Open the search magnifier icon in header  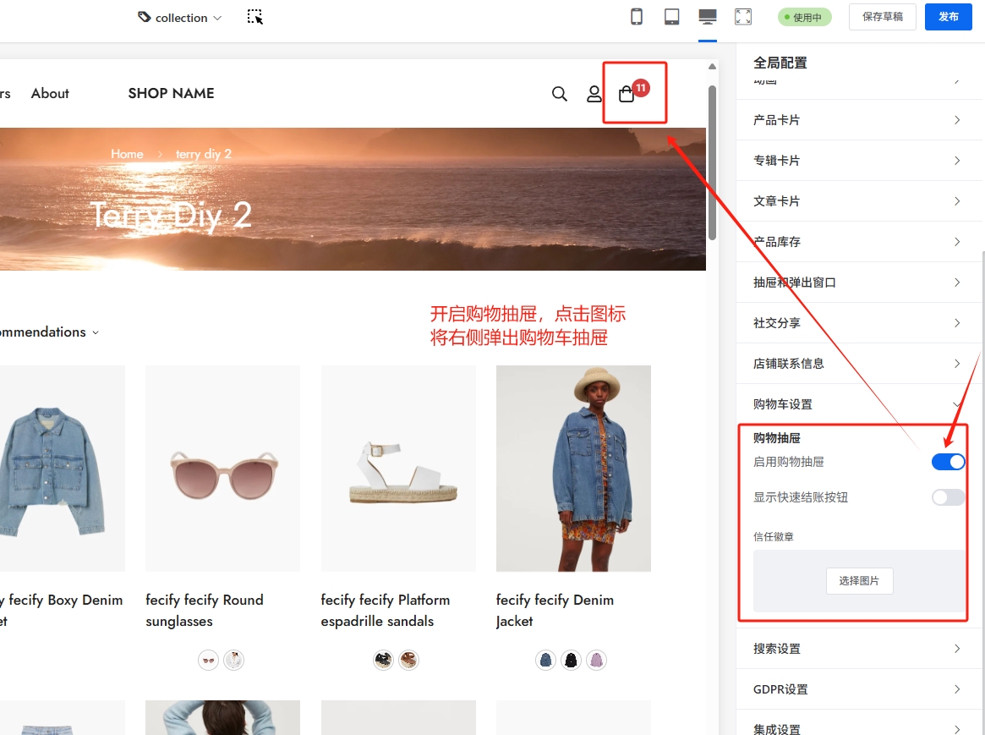coord(560,94)
